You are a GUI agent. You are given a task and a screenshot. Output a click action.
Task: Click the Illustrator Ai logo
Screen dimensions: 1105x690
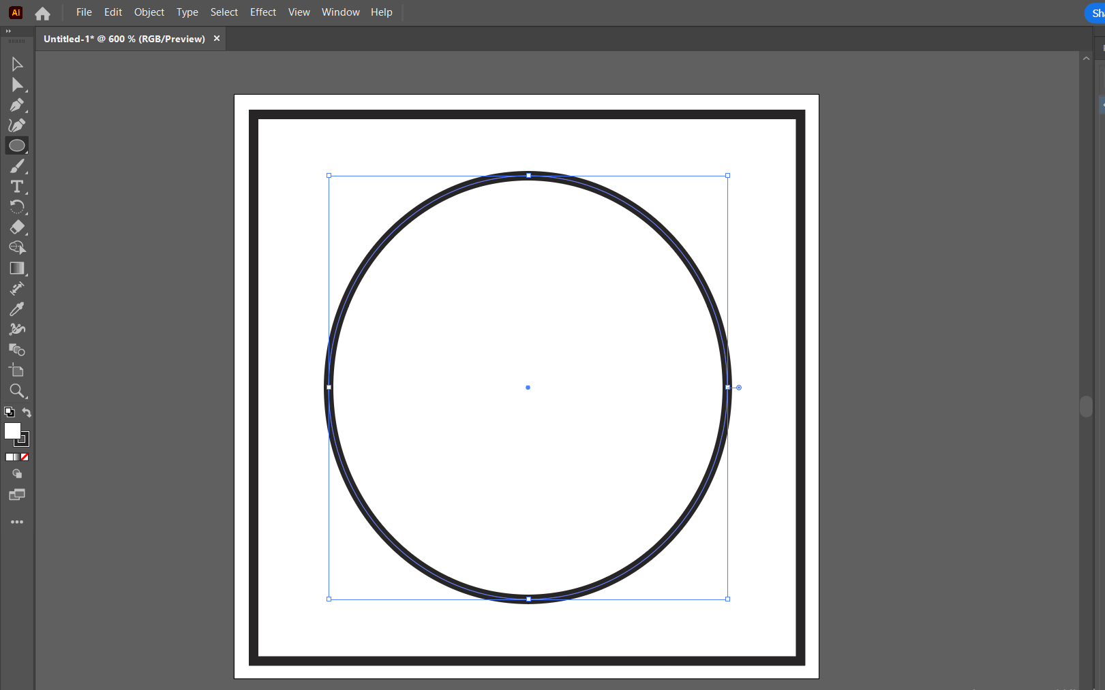(16, 12)
